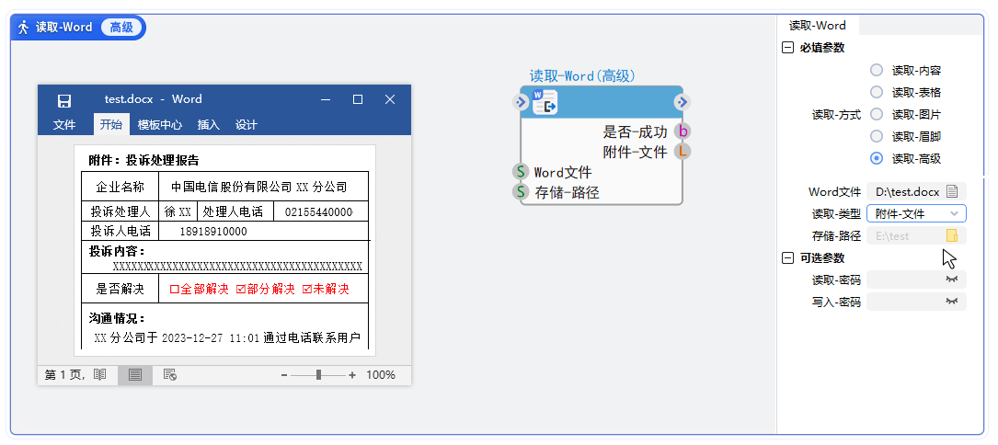The width and height of the screenshot is (998, 445).
Task: Click the save icon in Word title bar
Action: (64, 100)
